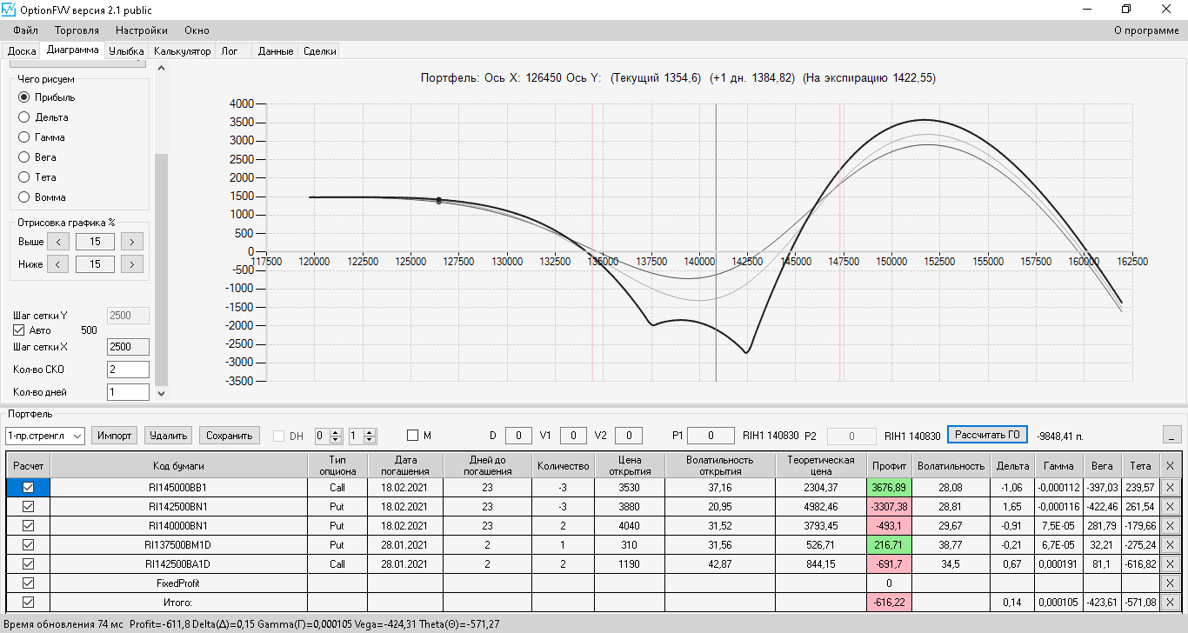Screen dimensions: 1188x633
Task: Delete row RI145000BB1 with its X button
Action: click(1170, 488)
